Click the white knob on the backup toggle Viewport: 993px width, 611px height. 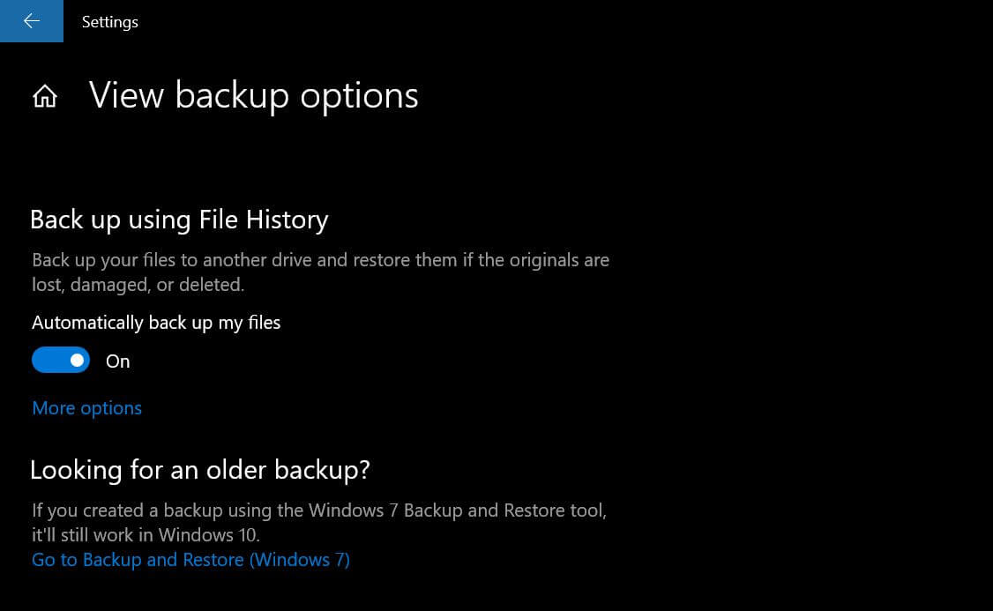tap(78, 360)
